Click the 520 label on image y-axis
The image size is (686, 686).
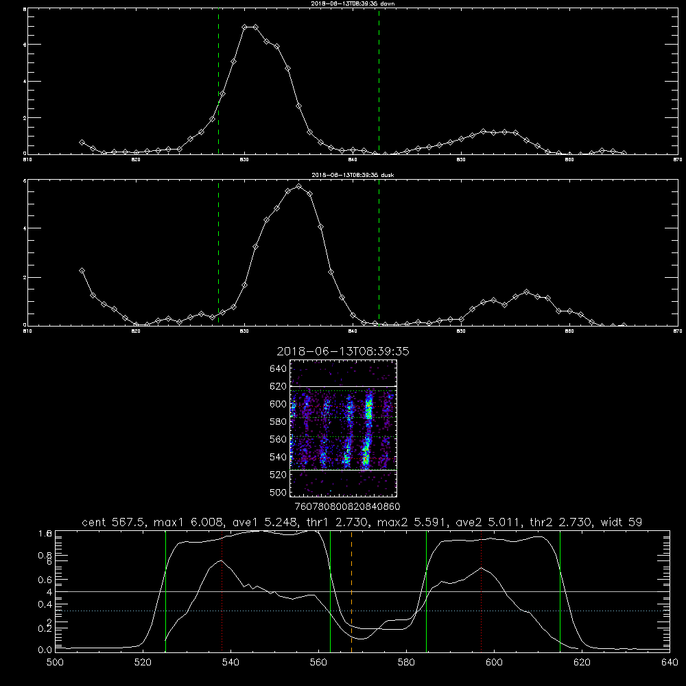[x=279, y=475]
